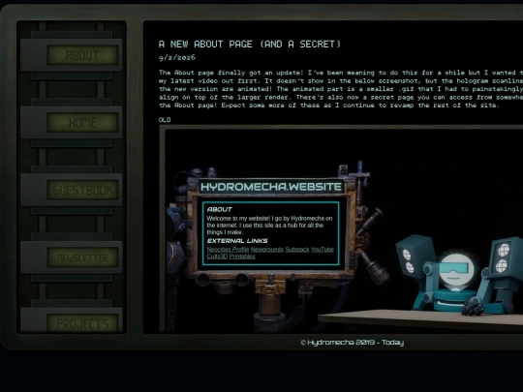Image resolution: width=523 pixels, height=392 pixels.
Task: Open the PROJECTS sidebar button
Action: (71, 320)
